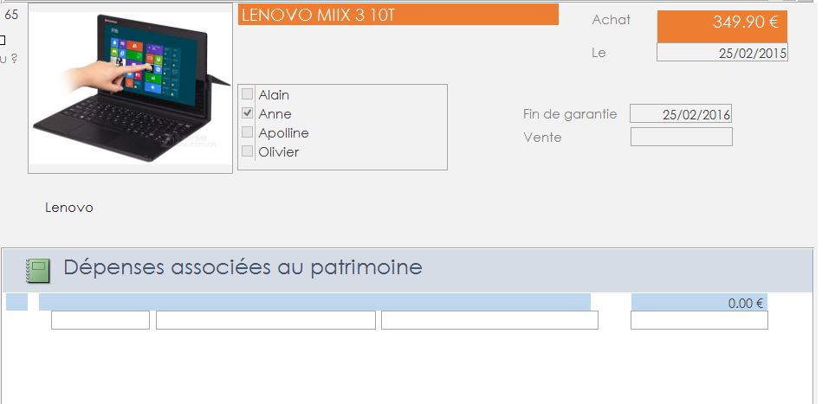Screen dimensions: 835x404
Task: Click the third empty expense field
Action: pyautogui.click(x=489, y=320)
